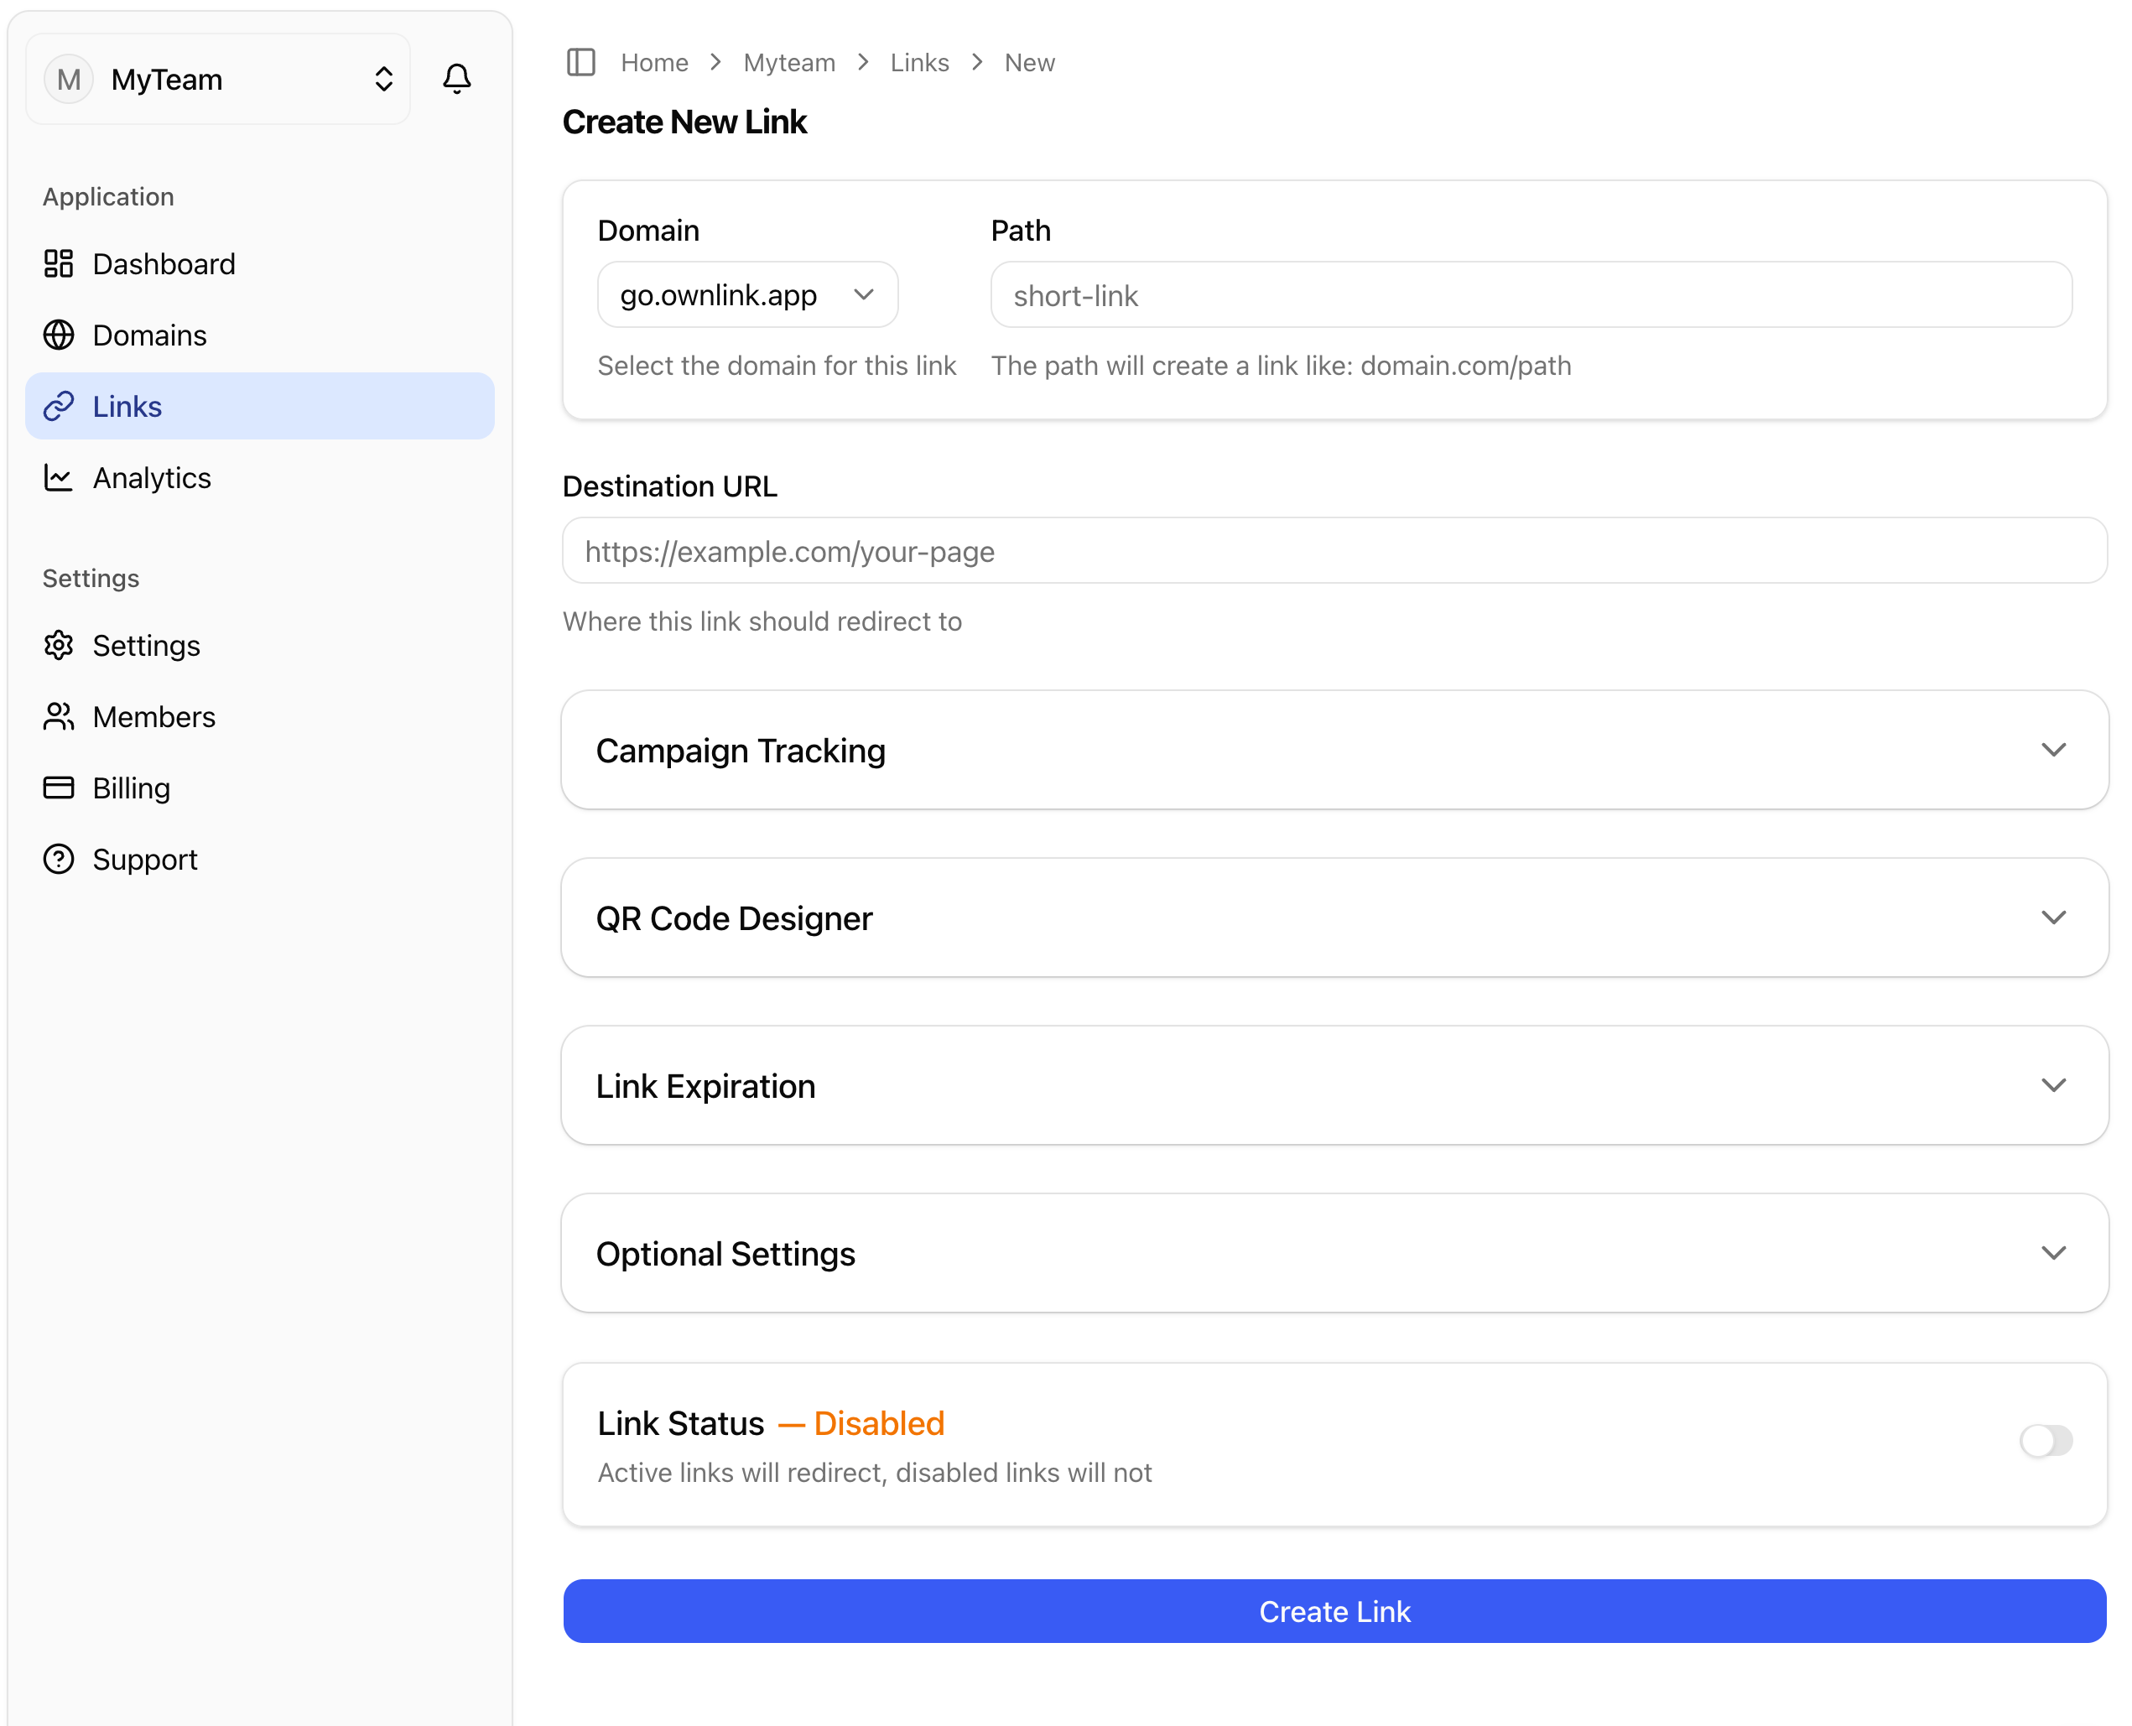Viewport: 2132px width, 1726px height.
Task: Open Settings page
Action: click(259, 645)
